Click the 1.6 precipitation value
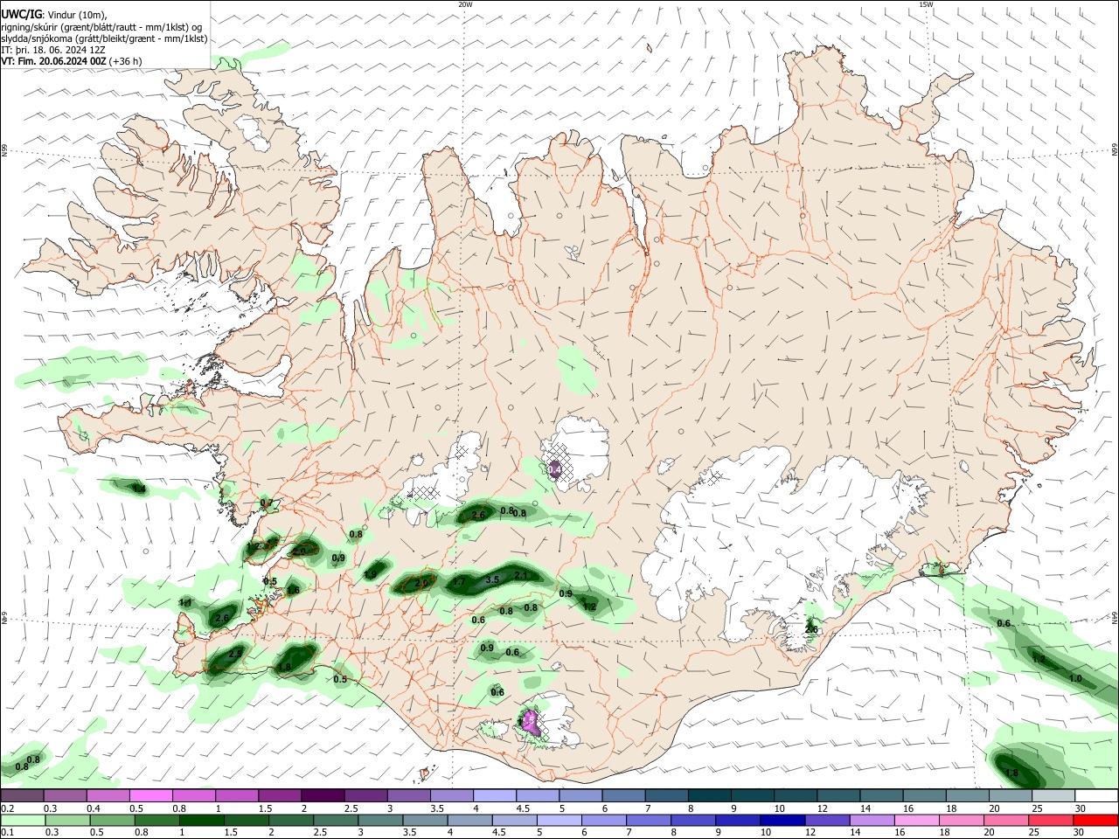Screen dimensions: 1119x839 point(293,591)
